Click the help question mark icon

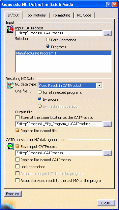tap(108, 4)
